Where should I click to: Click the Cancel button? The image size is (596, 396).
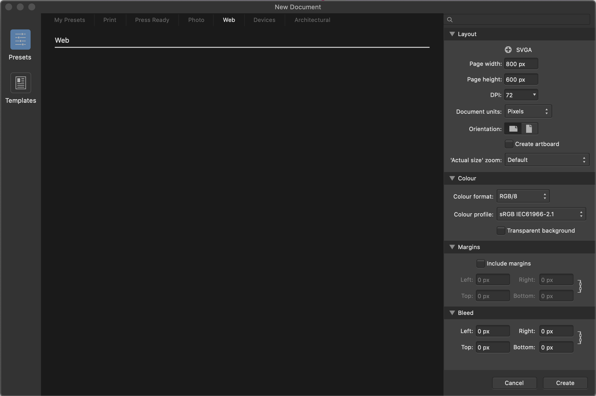click(x=514, y=383)
